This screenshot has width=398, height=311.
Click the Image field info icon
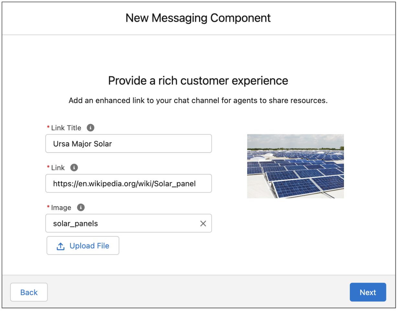point(81,207)
